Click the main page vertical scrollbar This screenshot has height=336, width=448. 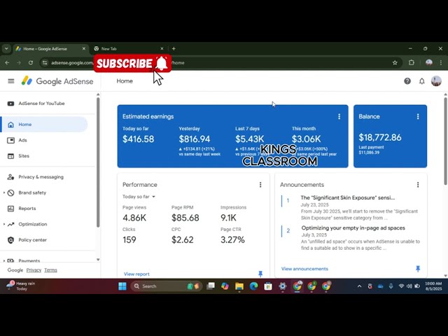(x=445, y=141)
